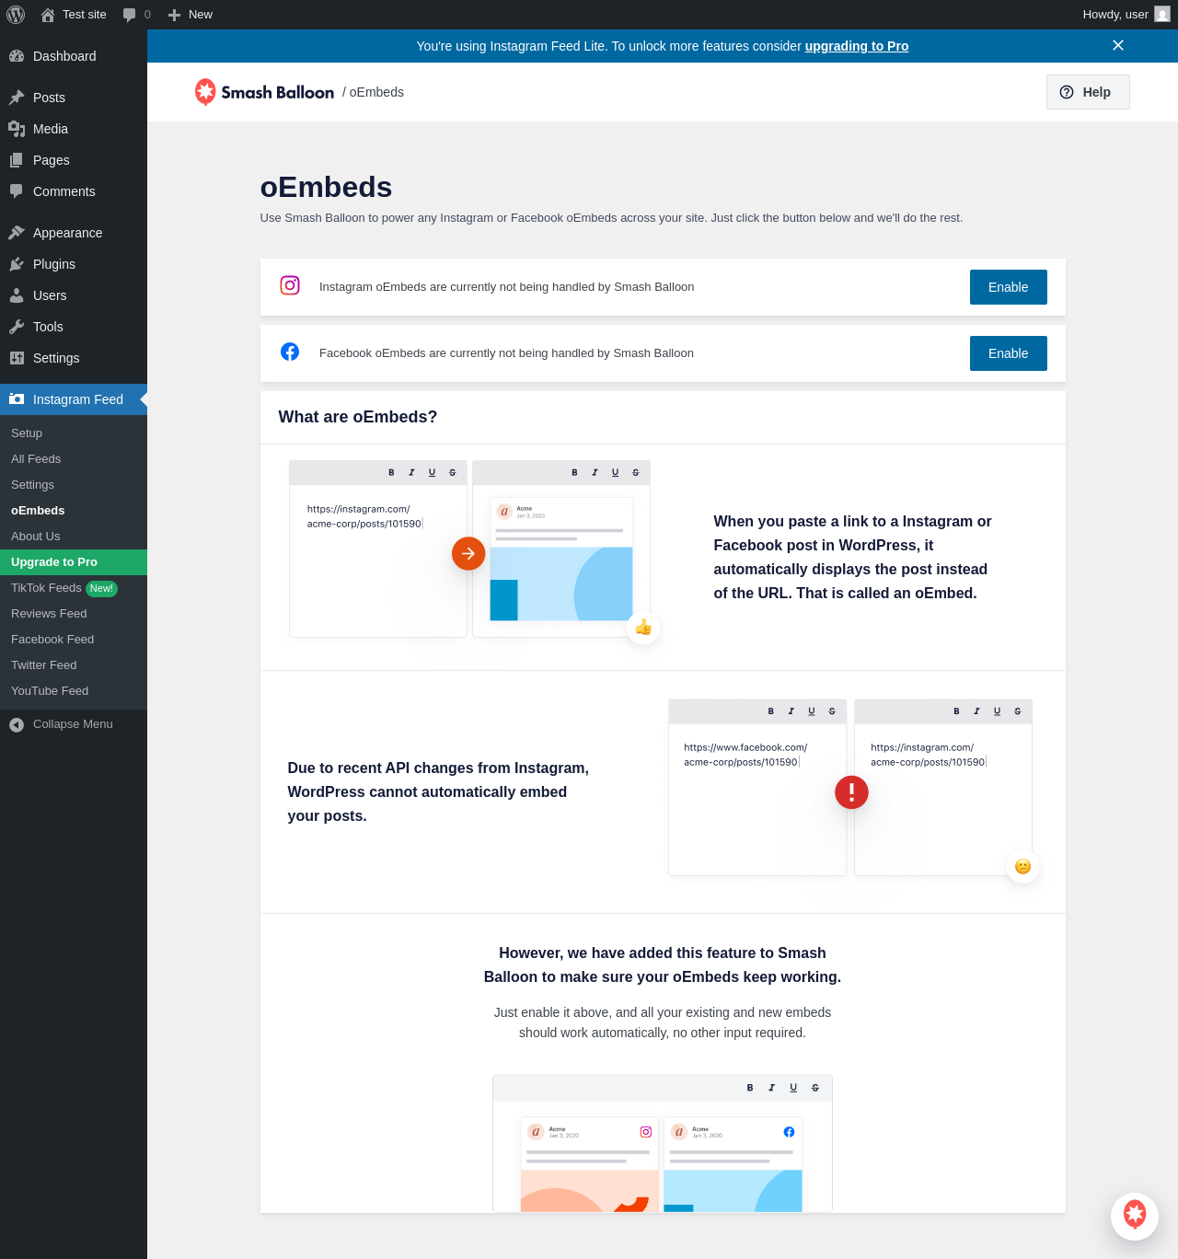Open the Test site home icon
Viewport: 1178px width, 1259px height.
tap(48, 15)
